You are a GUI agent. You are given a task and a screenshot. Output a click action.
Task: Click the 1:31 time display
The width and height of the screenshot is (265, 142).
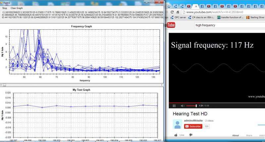pyautogui.click(x=201, y=106)
